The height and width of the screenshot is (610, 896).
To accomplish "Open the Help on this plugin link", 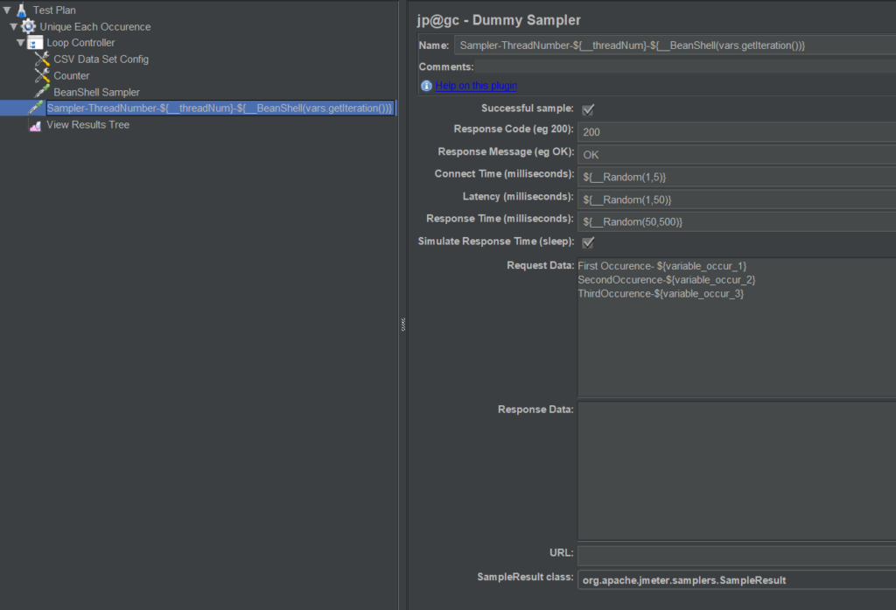I will [476, 86].
